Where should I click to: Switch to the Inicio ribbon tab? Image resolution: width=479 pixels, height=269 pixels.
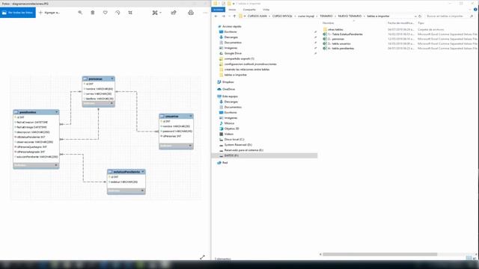[x=232, y=10]
